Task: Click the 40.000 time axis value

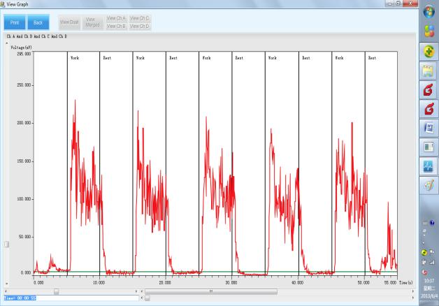Action: 297,283
